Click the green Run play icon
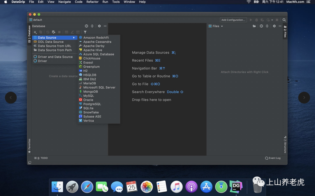 (x=251, y=20)
